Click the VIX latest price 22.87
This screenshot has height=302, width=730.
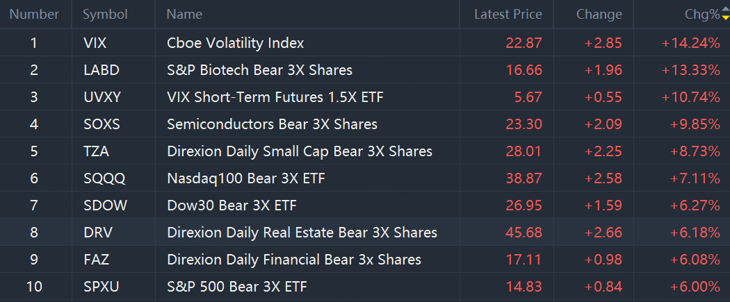pyautogui.click(x=524, y=43)
